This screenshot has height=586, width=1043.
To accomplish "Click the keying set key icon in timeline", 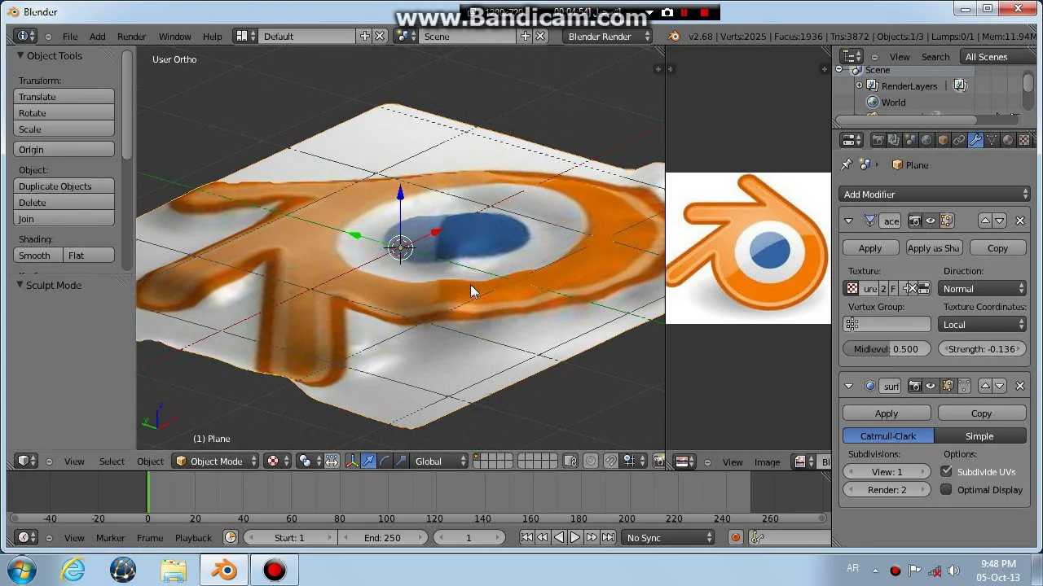I will (757, 537).
